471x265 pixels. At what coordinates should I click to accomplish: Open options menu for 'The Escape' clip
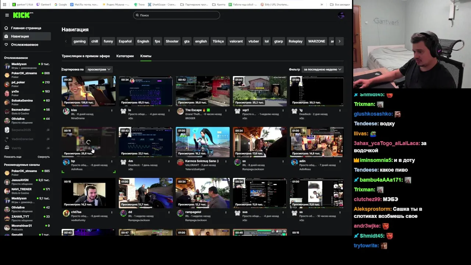[226, 110]
